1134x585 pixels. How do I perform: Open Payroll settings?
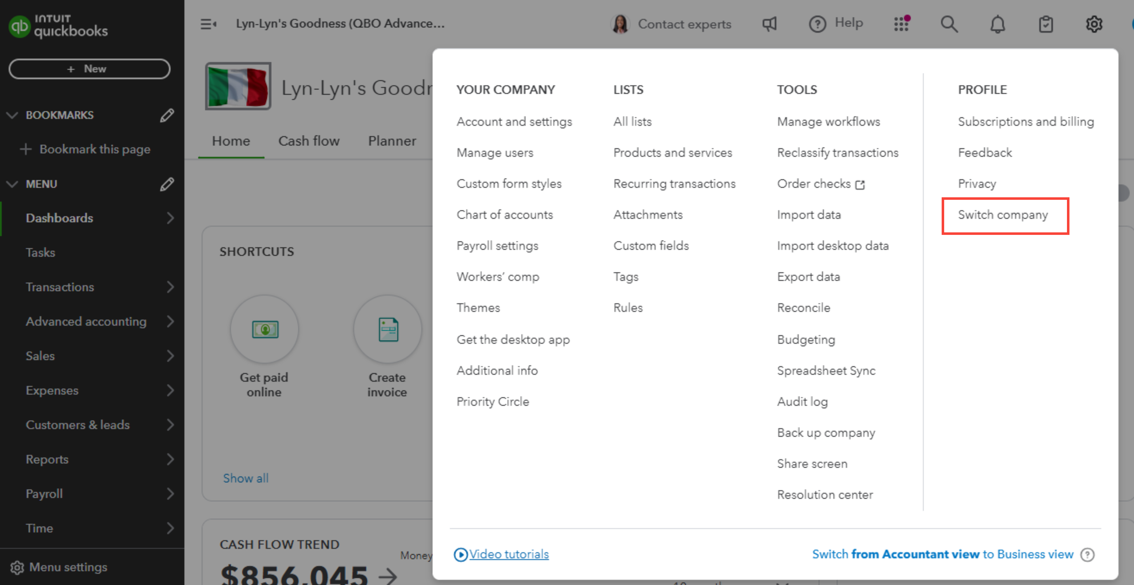[x=497, y=246]
